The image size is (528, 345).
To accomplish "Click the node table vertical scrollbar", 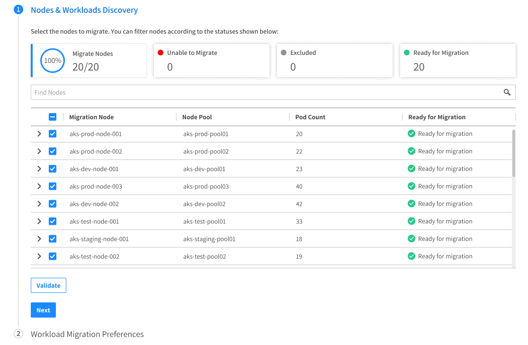I will [x=513, y=153].
